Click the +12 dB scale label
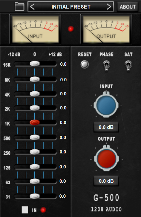The image size is (141, 217). 55,54
